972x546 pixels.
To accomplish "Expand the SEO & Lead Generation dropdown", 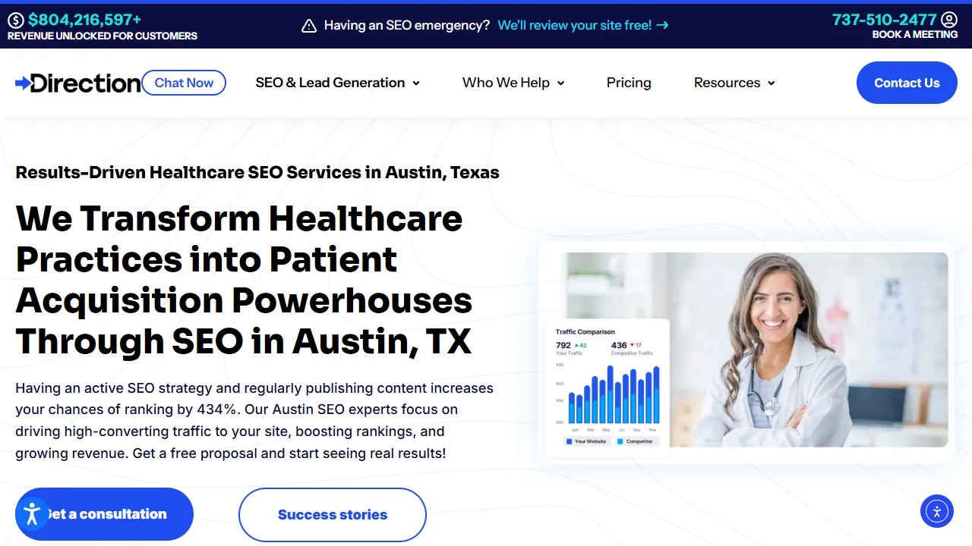I will click(x=338, y=83).
